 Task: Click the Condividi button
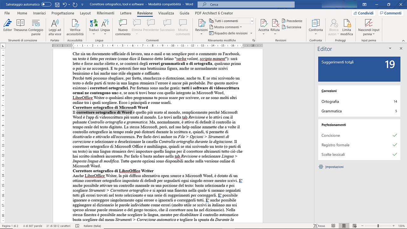364,13
